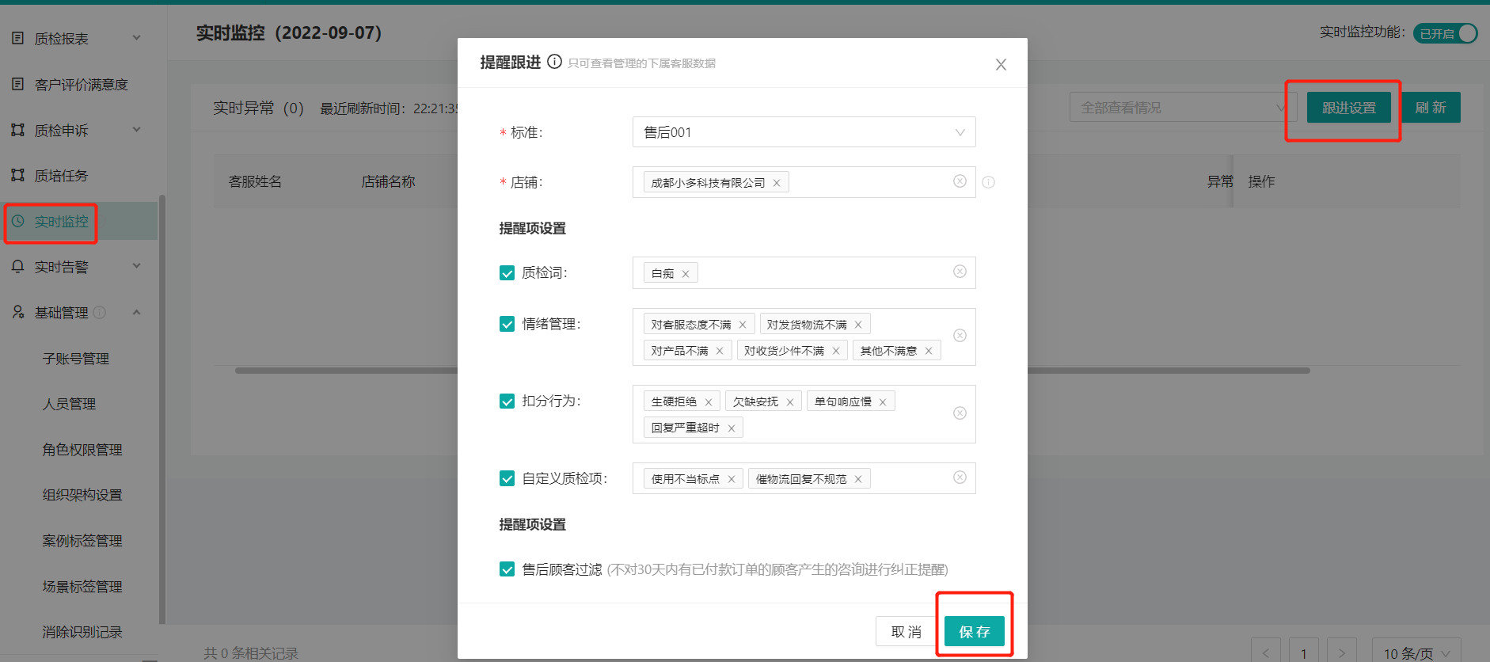Open 场景标签管理 in the sidebar
The image size is (1490, 662).
coord(82,587)
